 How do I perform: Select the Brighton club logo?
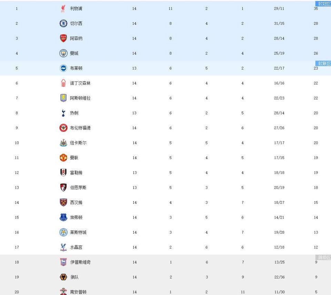(x=63, y=68)
